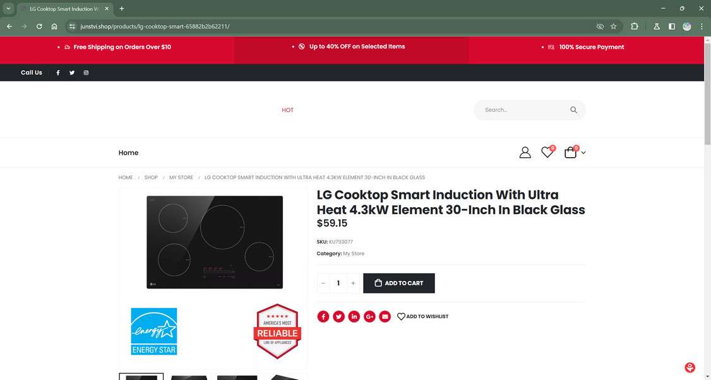Click Add to Wishlist link
Screen dimensions: 711x380
422,316
